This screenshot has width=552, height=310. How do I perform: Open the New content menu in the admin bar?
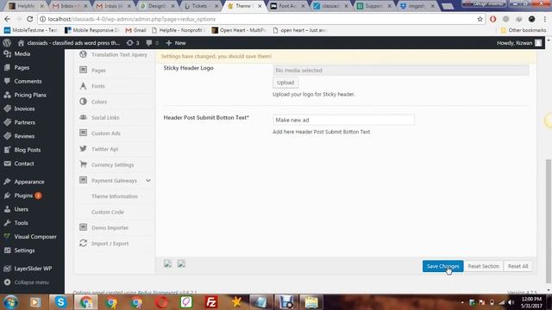coord(176,43)
